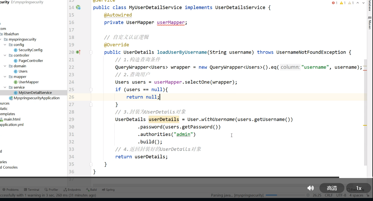Open application.yml in project tree
This screenshot has height=201, width=373.
click(x=12, y=125)
